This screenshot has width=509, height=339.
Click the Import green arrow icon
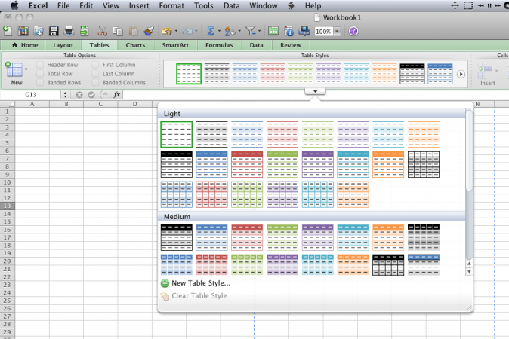(x=84, y=31)
